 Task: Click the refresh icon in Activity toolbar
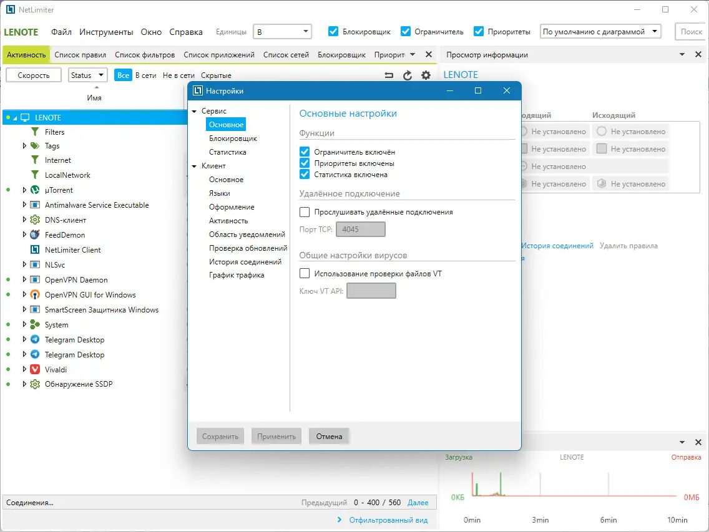pos(408,75)
